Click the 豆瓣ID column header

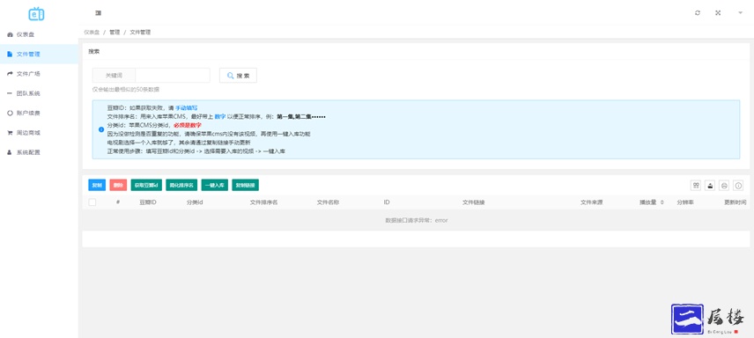pyautogui.click(x=148, y=202)
